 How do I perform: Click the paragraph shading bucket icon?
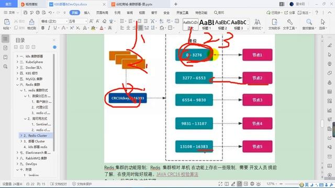click(x=162, y=28)
